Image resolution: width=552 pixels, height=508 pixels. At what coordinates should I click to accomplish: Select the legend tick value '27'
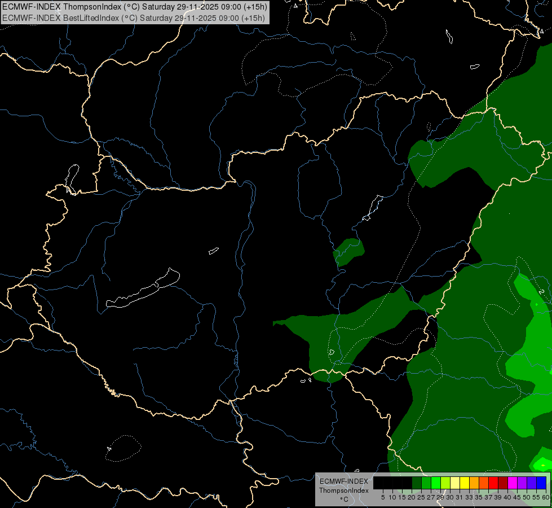[431, 497]
